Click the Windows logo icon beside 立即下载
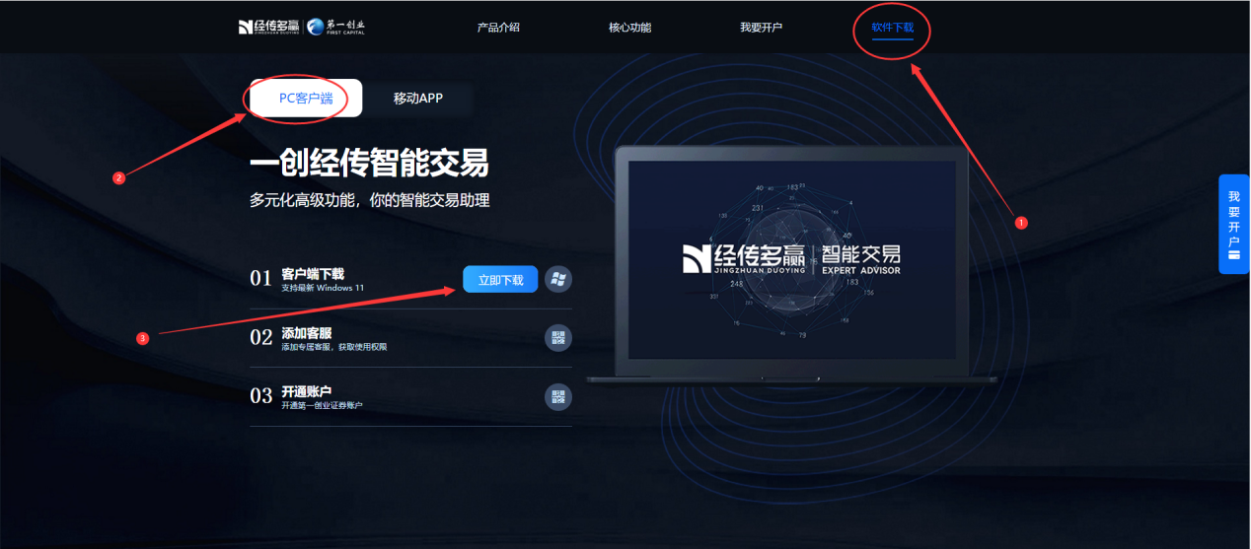Image resolution: width=1251 pixels, height=549 pixels. 558,280
